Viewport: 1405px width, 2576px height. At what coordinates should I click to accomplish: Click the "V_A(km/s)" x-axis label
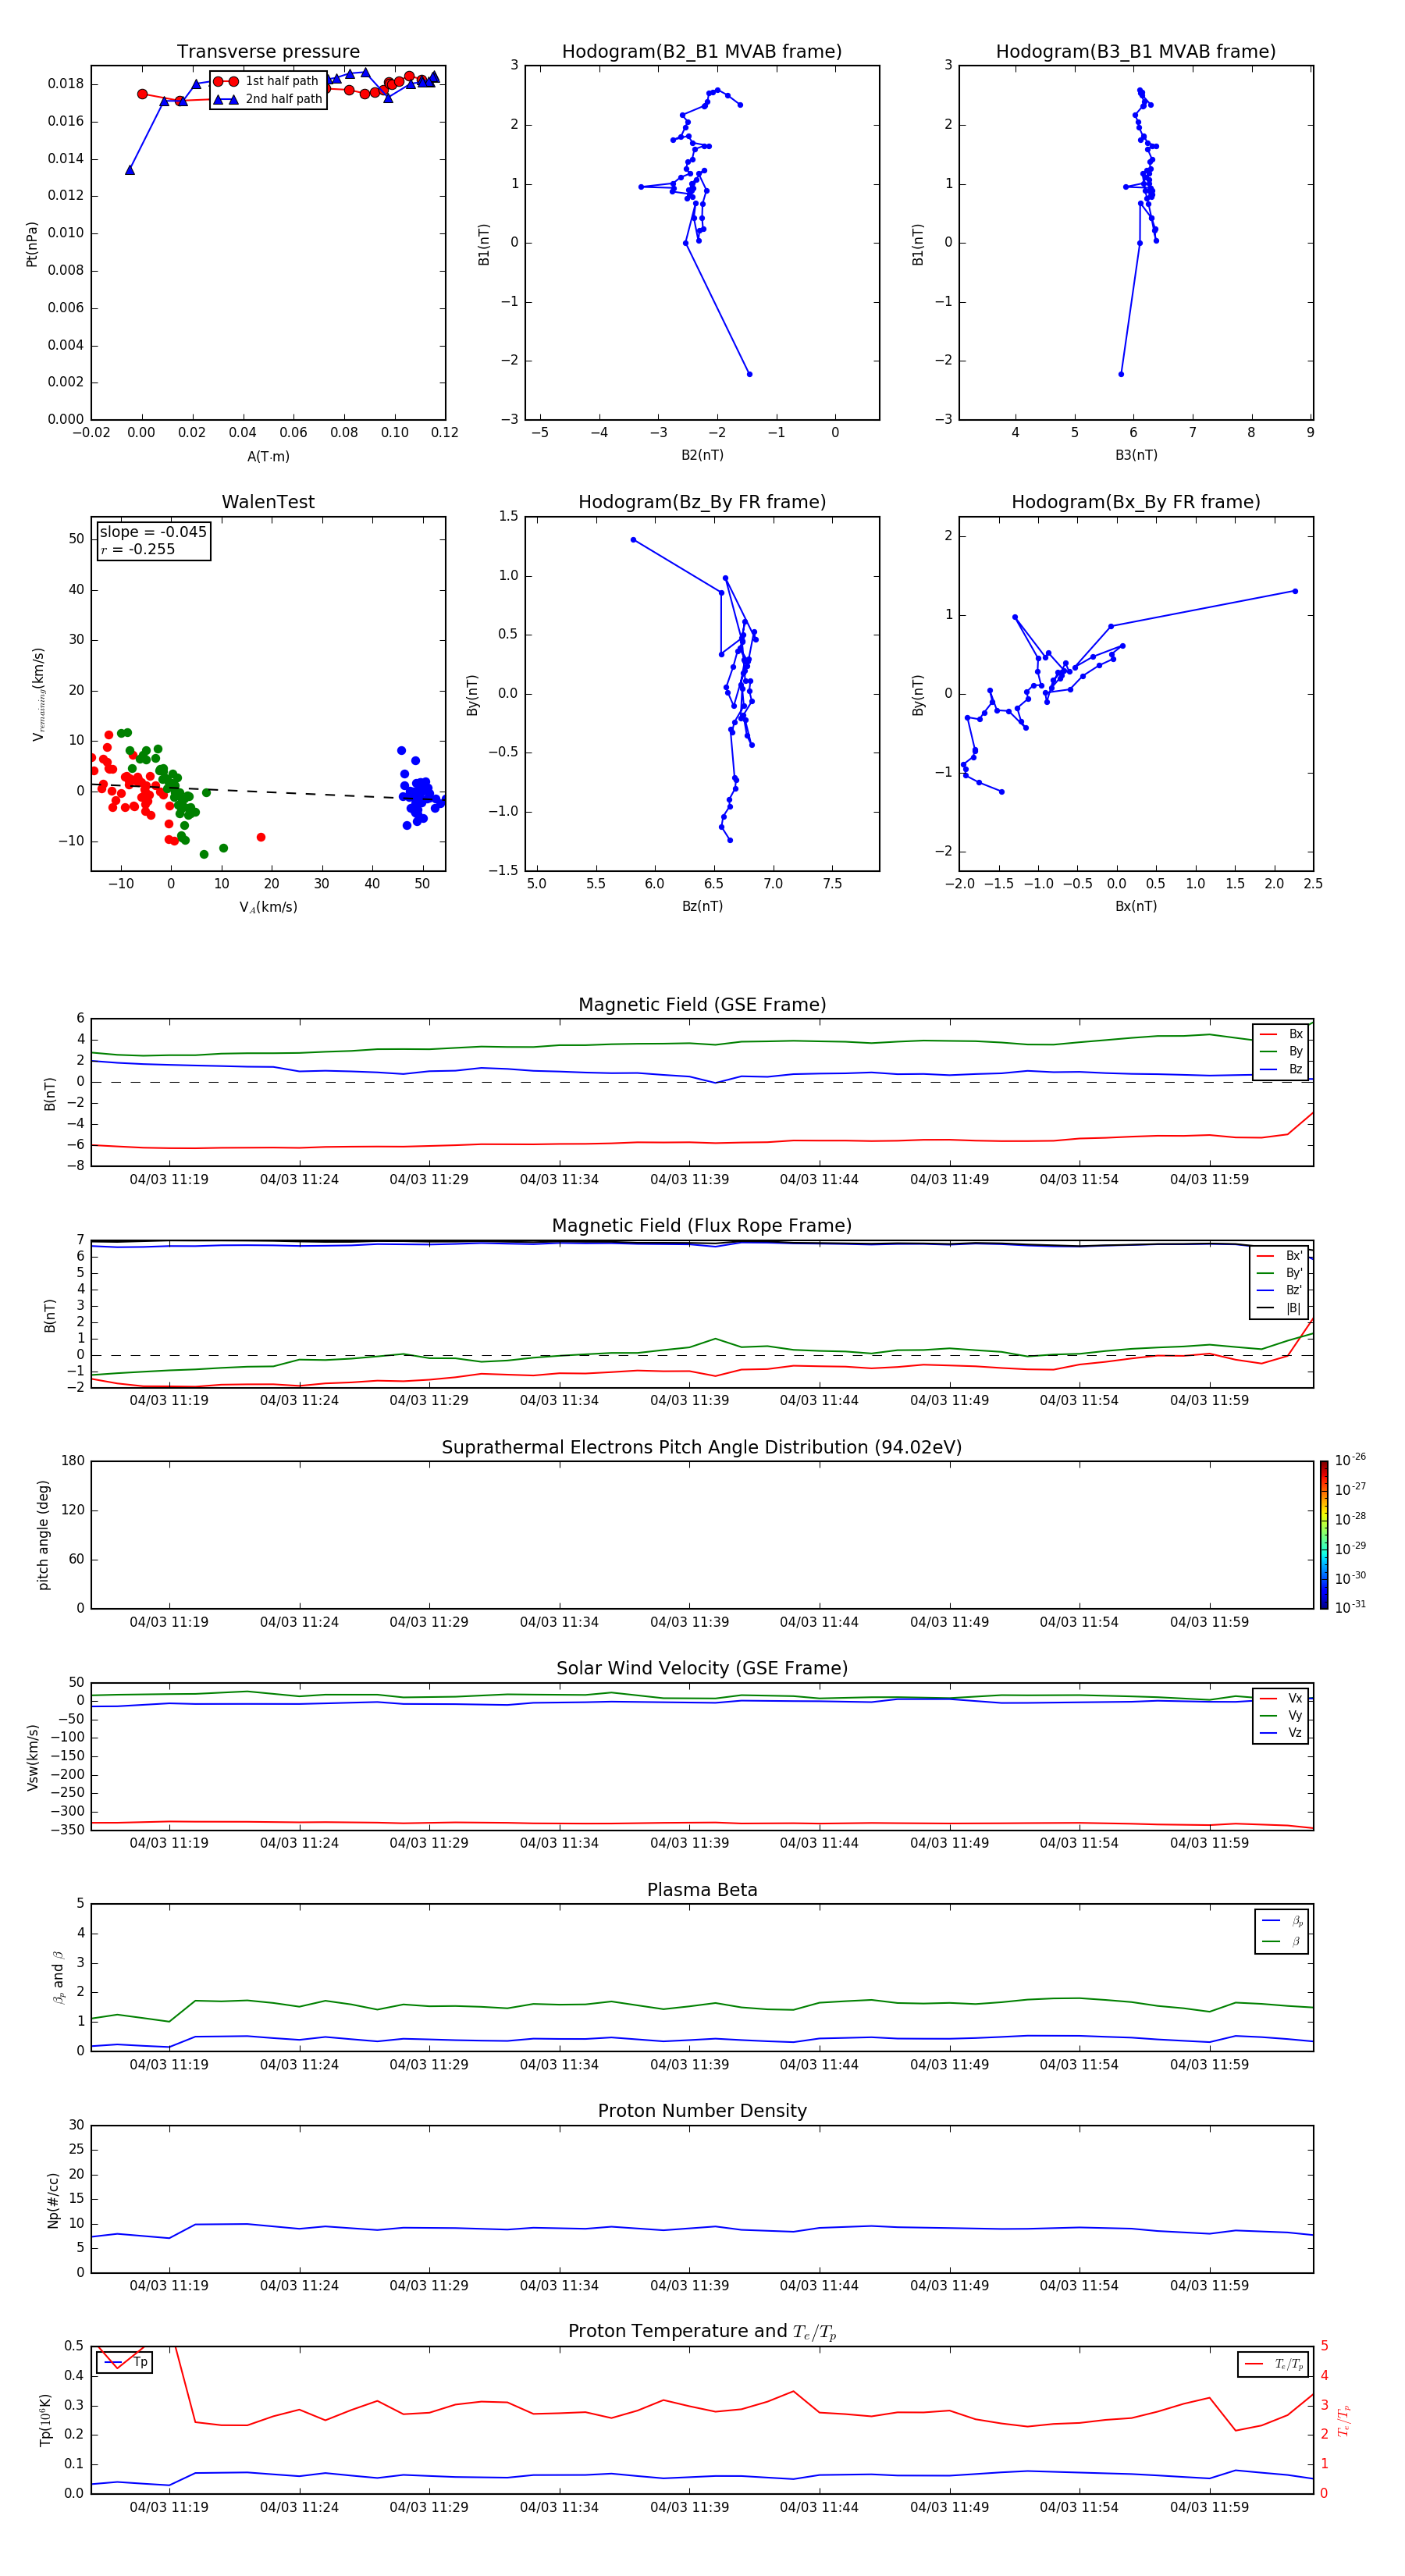point(268,907)
